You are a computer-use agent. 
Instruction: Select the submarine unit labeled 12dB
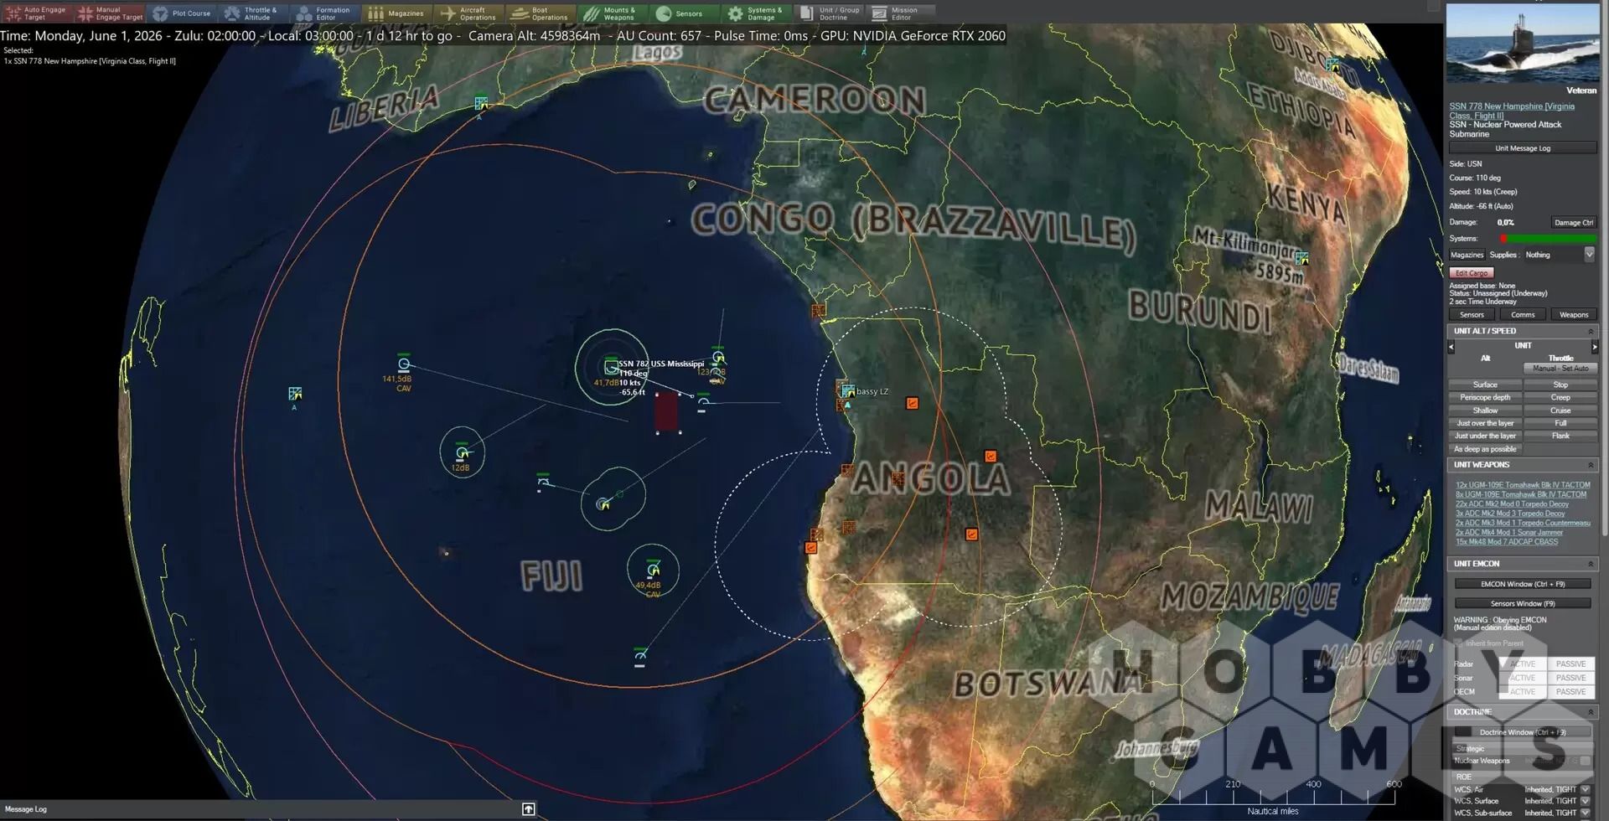coord(462,452)
